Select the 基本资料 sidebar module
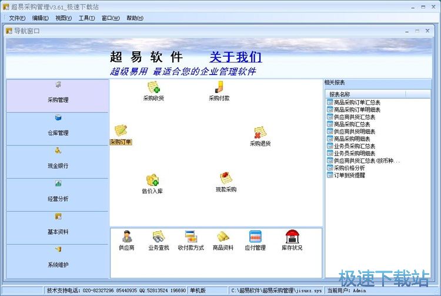The height and width of the screenshot is (296, 441). (x=58, y=228)
